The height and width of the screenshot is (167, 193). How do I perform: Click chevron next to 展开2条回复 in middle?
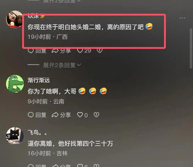(79, 65)
